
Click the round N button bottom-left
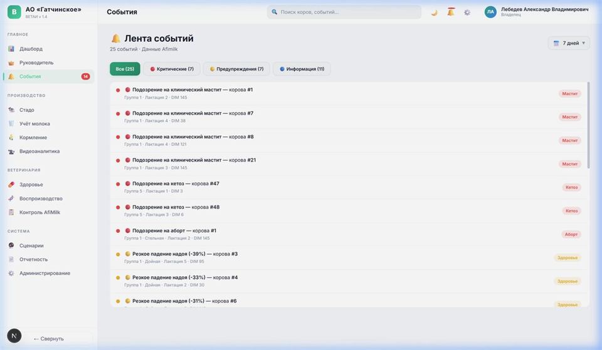[x=14, y=336]
